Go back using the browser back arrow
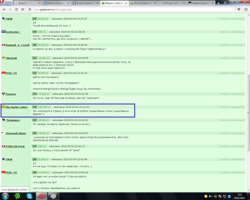Viewport: 250px width, 200px height. pos(4,10)
